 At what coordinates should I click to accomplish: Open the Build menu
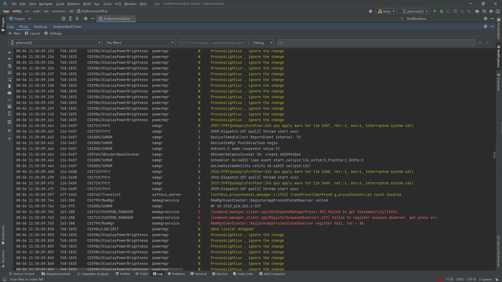[87, 4]
